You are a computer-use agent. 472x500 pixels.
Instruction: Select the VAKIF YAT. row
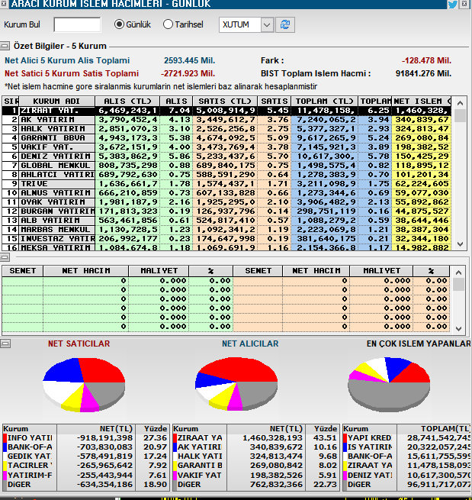coord(226,147)
